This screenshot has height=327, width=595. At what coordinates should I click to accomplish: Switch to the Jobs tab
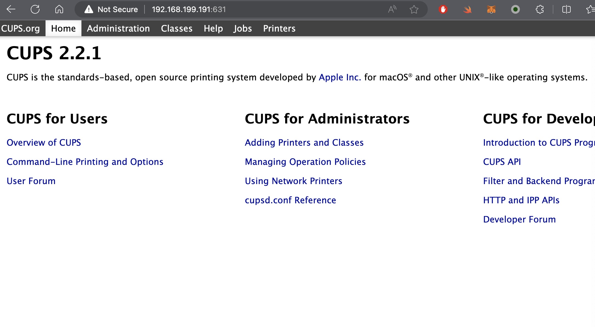tap(243, 28)
